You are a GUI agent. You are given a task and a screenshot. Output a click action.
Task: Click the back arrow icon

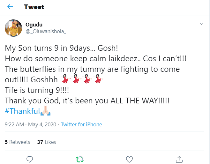coord(10,7)
